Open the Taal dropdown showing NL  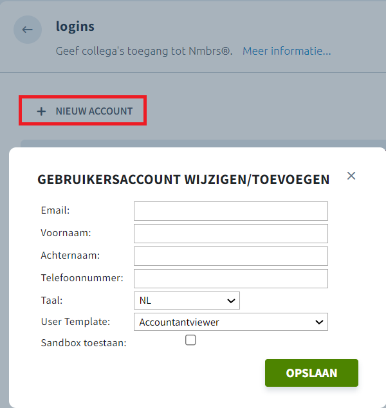point(187,301)
